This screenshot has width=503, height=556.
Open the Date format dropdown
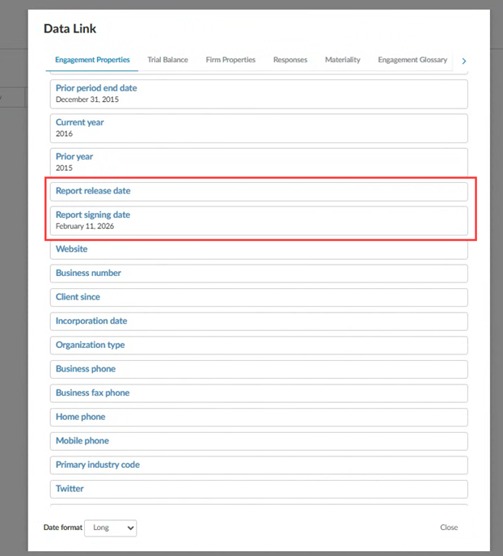[x=110, y=528]
